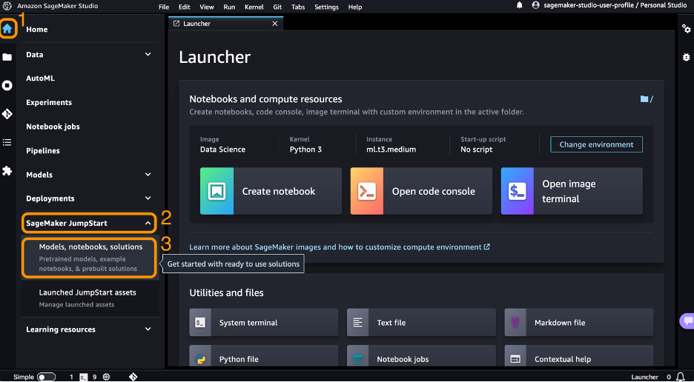Click the No script start-up value
The image size is (694, 382).
tap(476, 150)
